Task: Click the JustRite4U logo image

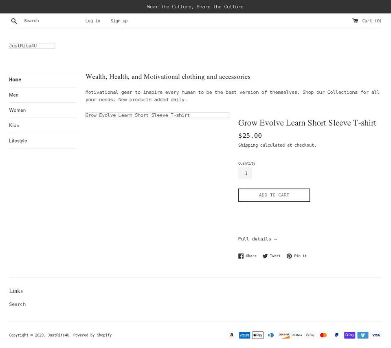Action: tap(32, 46)
